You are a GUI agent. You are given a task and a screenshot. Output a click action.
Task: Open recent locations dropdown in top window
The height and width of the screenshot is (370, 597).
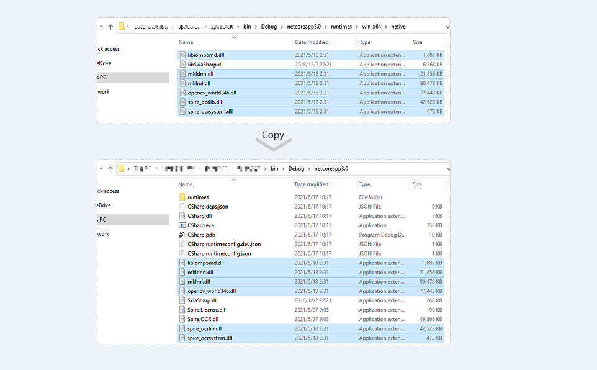pos(101,26)
